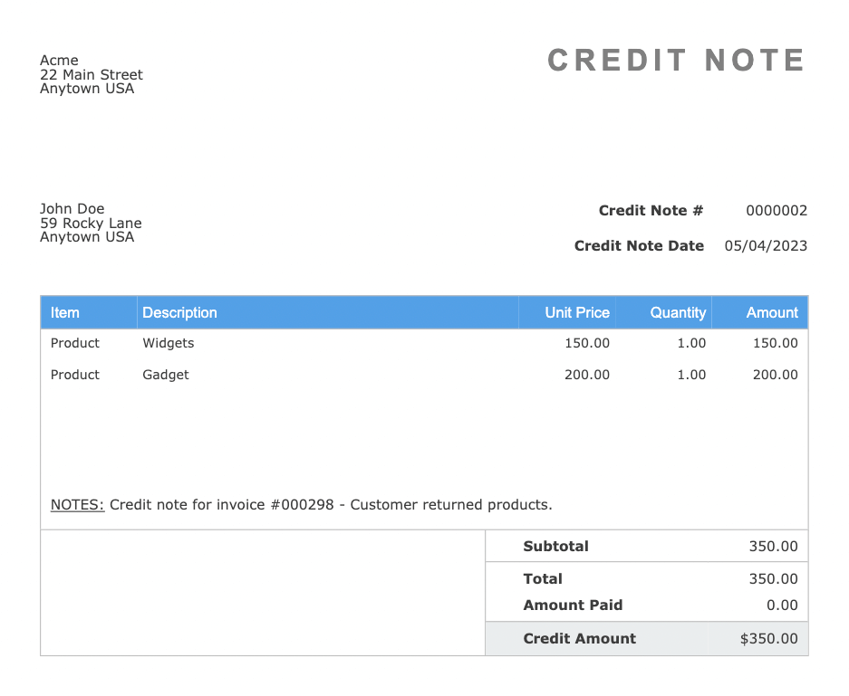Select unit price 200.00 for Gadget

click(x=587, y=375)
